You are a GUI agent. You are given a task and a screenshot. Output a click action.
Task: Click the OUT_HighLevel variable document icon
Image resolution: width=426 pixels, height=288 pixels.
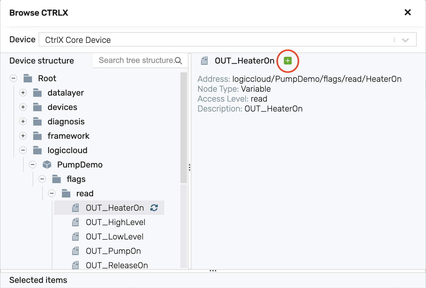[75, 222]
